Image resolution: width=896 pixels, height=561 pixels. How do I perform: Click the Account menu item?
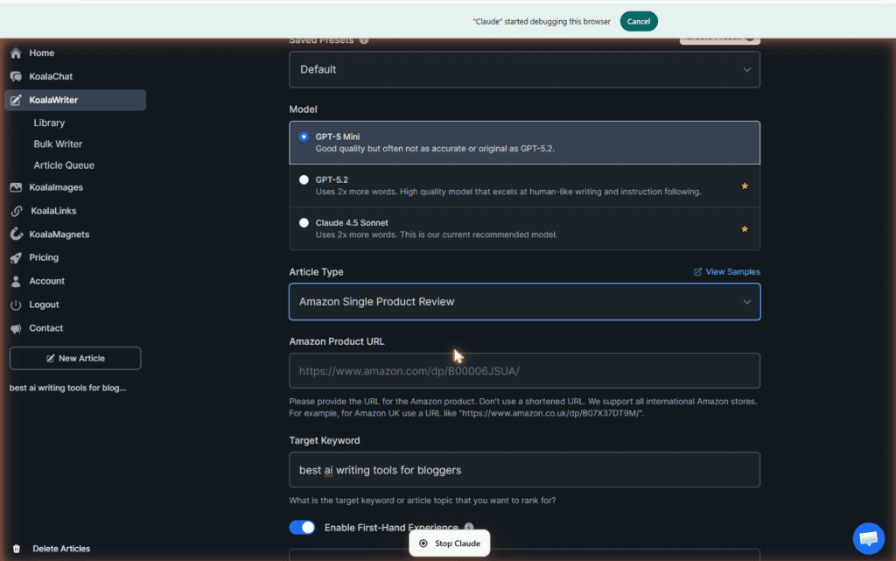[x=47, y=281]
